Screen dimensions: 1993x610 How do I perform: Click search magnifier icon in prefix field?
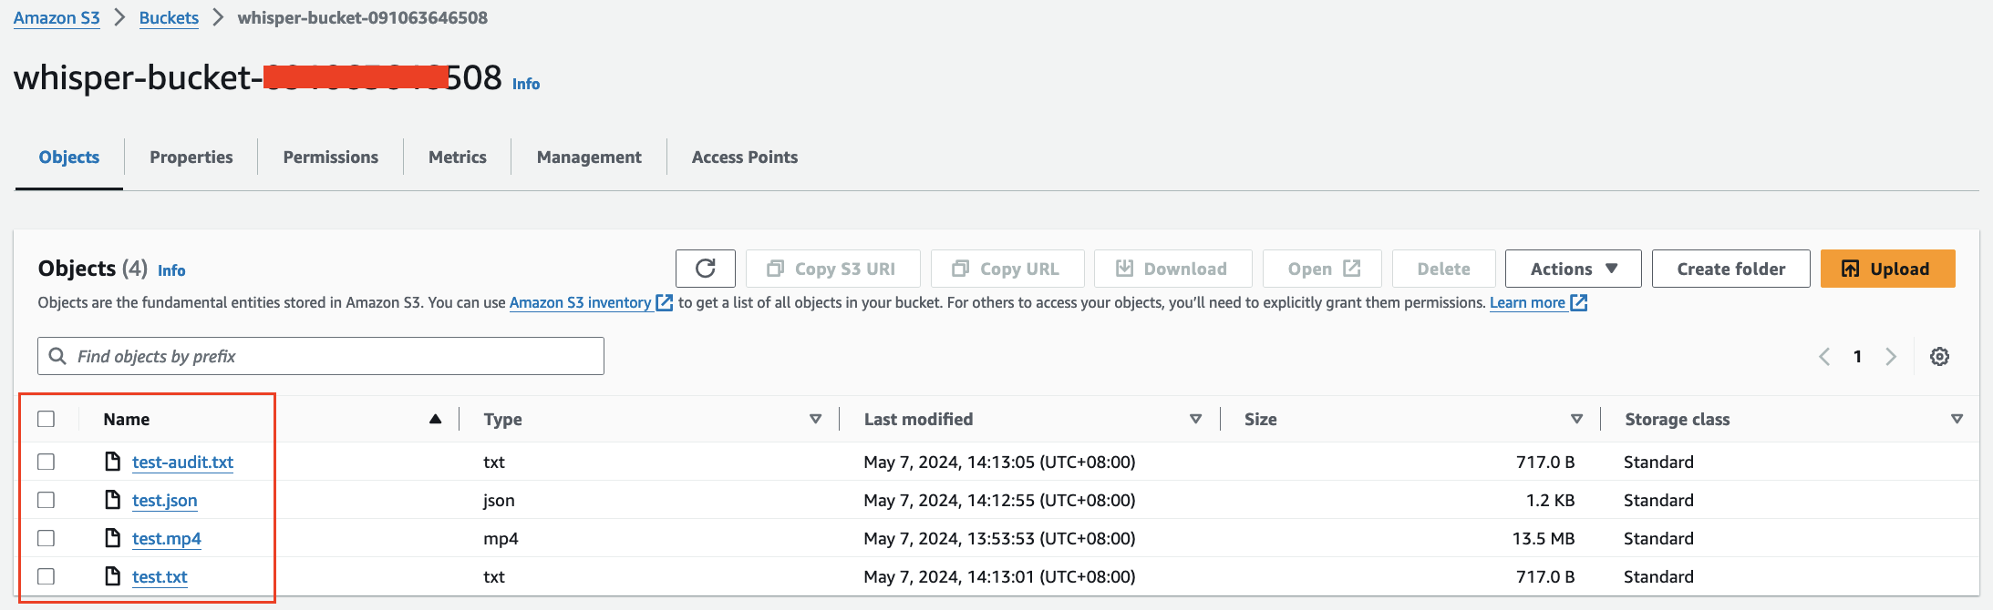click(57, 356)
